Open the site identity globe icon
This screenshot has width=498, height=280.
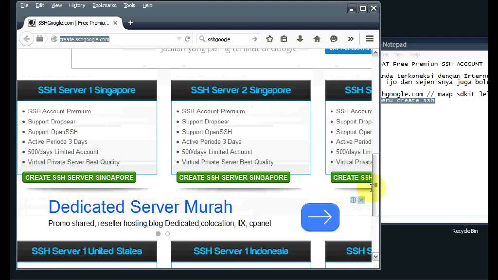coord(54,39)
